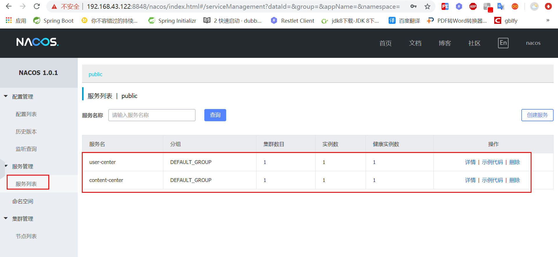The width and height of the screenshot is (558, 257).
Task: Click the 查询 search button
Action: pos(215,115)
